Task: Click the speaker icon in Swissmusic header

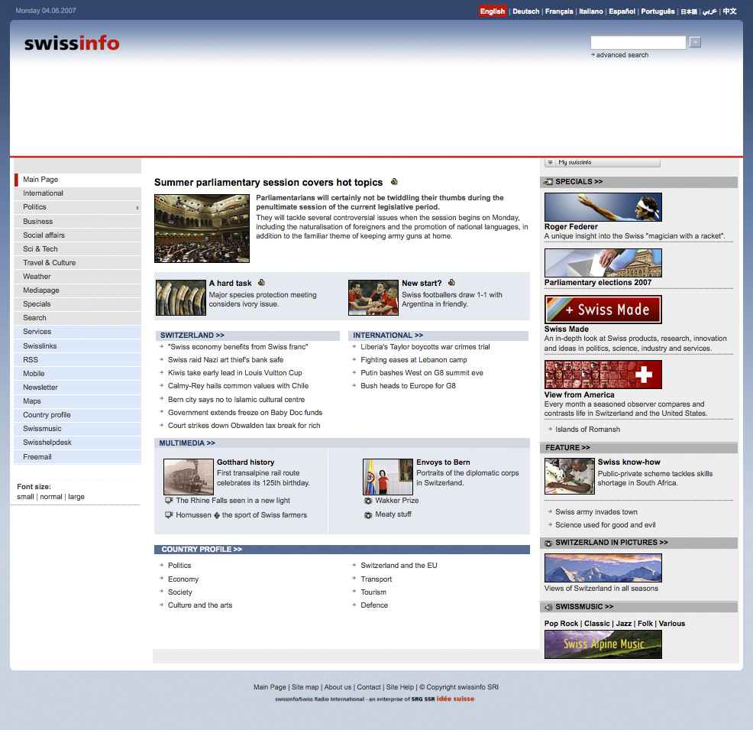Action: pyautogui.click(x=548, y=607)
